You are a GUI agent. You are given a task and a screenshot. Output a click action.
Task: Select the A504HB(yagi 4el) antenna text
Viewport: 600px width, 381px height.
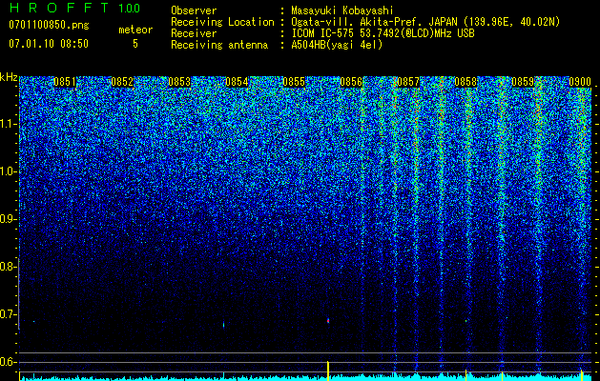pyautogui.click(x=337, y=45)
